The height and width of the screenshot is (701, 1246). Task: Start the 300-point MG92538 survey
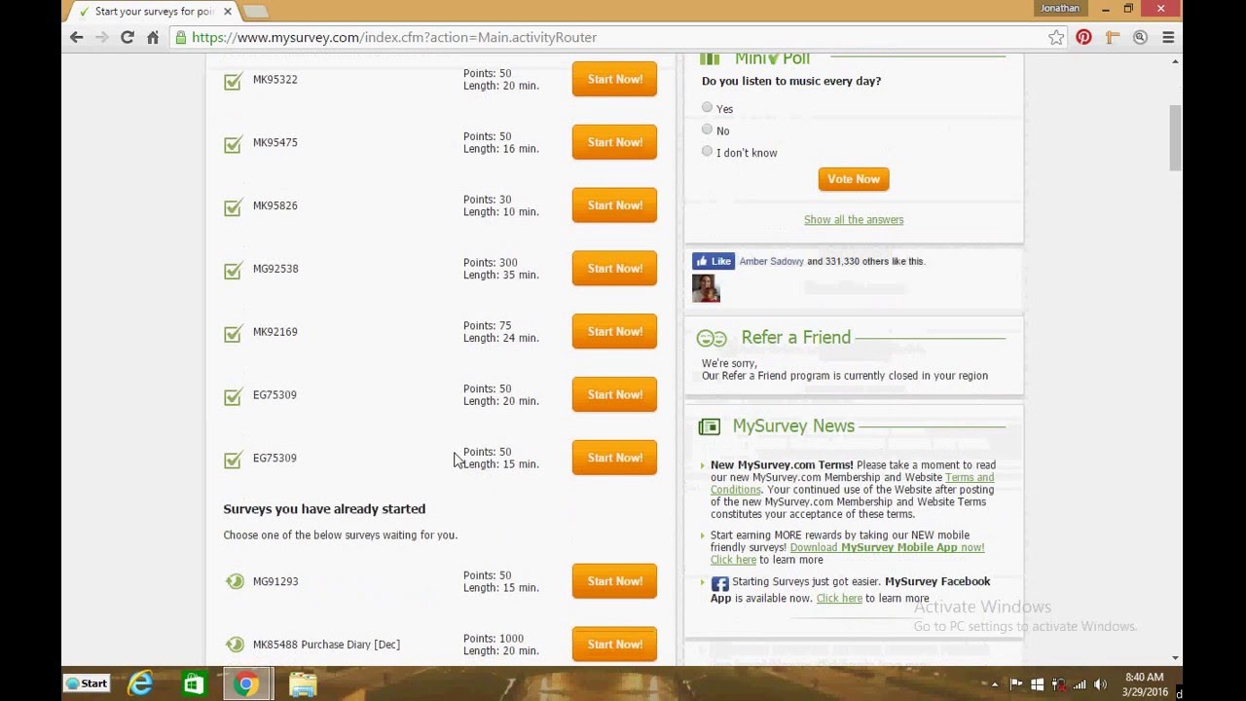click(x=614, y=269)
